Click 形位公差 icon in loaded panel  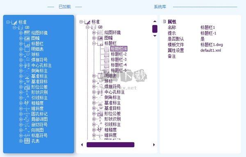[x=27, y=87]
